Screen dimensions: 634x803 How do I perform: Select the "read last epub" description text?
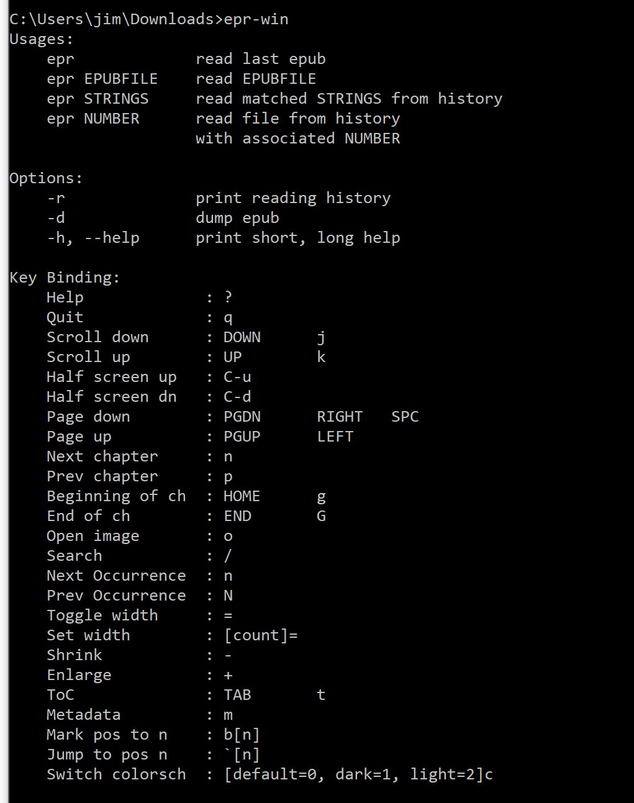pos(260,59)
